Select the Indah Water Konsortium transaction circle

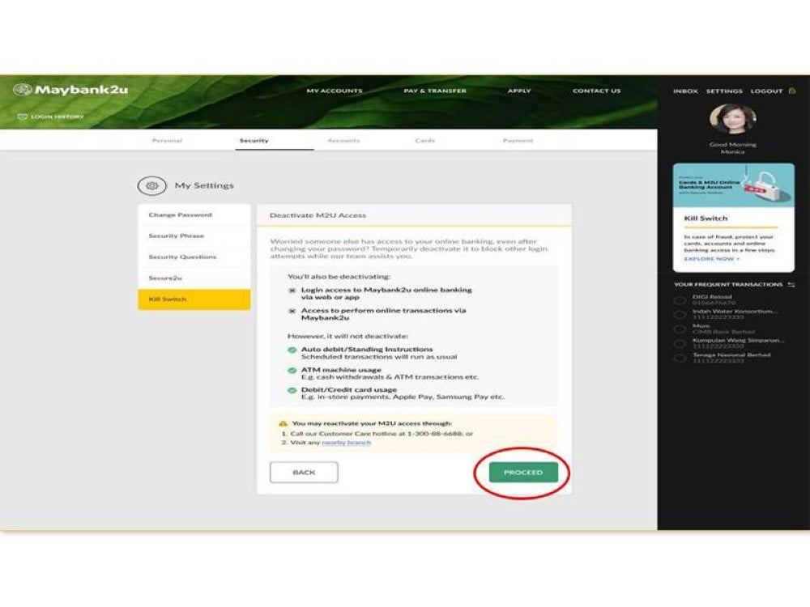[680, 315]
